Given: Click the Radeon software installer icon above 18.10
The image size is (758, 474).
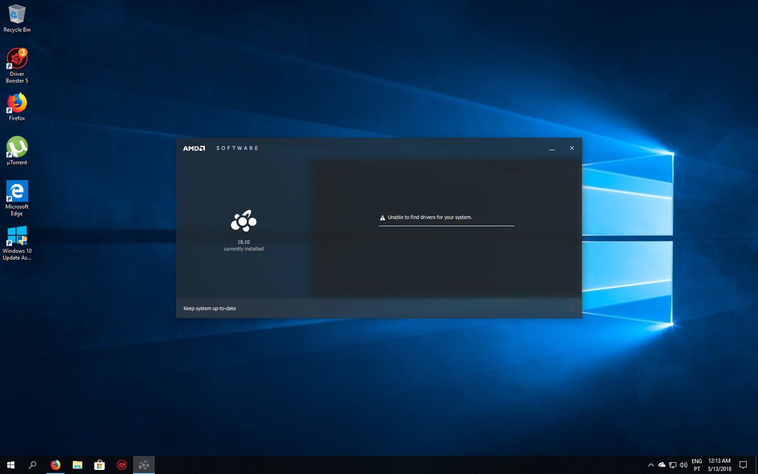Looking at the screenshot, I should 243,221.
